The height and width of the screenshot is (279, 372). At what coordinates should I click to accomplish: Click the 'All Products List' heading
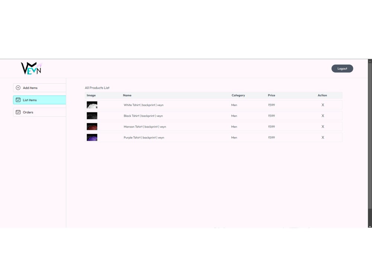click(97, 88)
